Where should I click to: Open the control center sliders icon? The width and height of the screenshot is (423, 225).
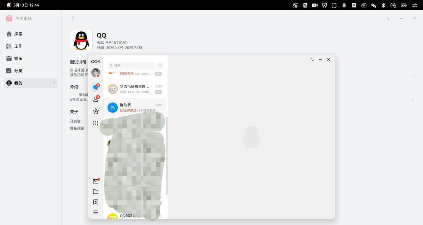[x=415, y=5]
